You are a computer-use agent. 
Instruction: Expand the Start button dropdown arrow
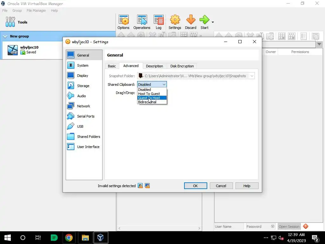213,22
